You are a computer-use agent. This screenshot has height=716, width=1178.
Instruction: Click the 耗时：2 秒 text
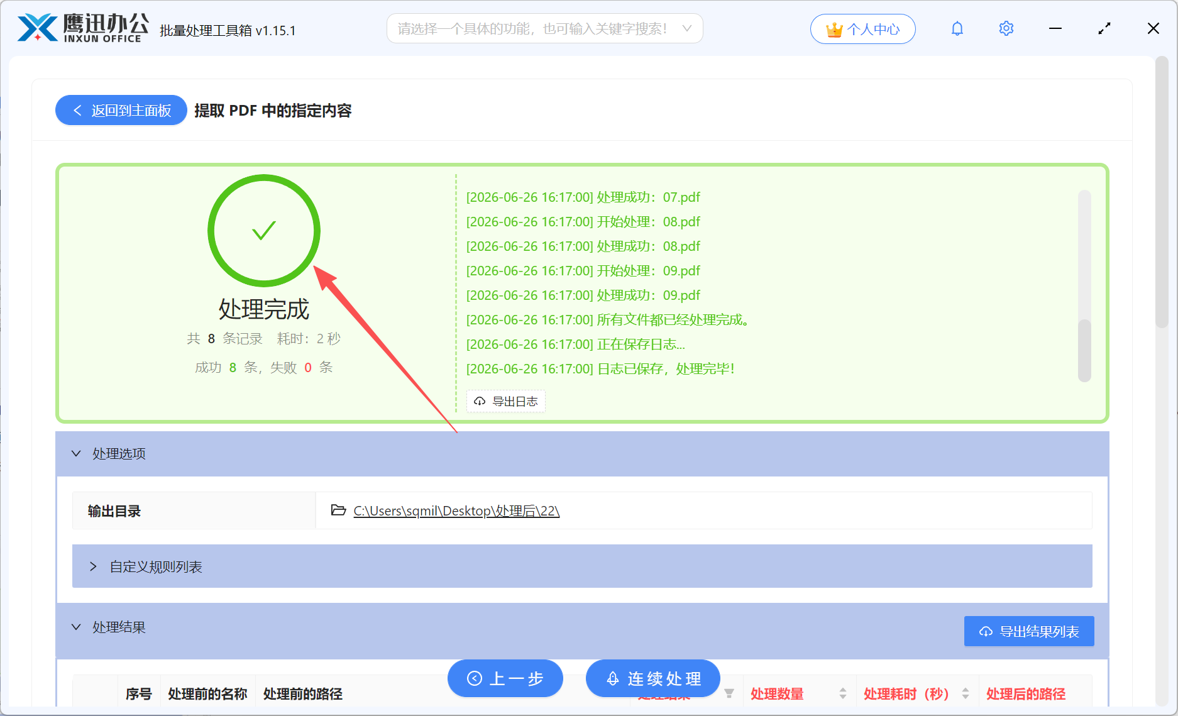pos(309,339)
